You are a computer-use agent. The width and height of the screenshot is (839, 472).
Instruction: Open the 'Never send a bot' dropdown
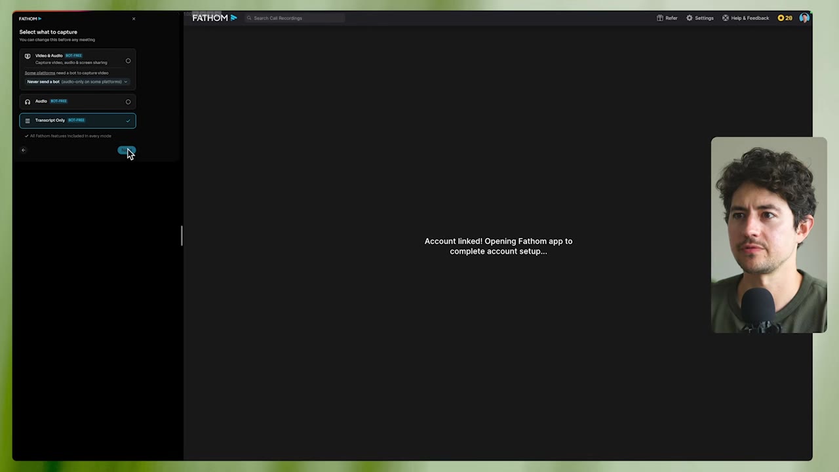point(77,81)
